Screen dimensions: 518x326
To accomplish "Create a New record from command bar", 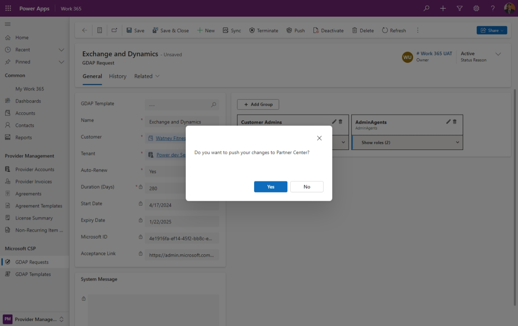I will tap(206, 31).
